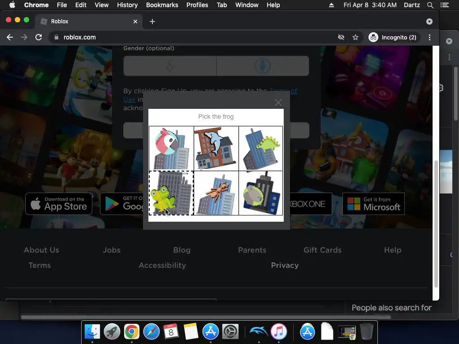Open Get it on Google Play badge

(x=121, y=204)
